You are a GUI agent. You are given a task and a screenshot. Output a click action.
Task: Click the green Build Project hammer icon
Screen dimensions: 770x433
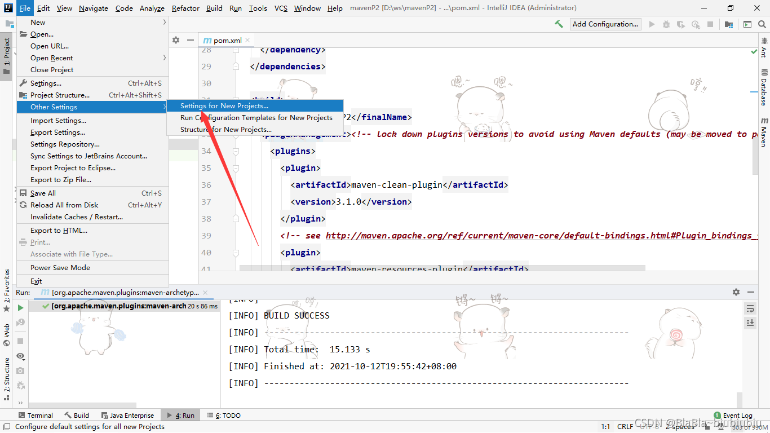(x=559, y=24)
